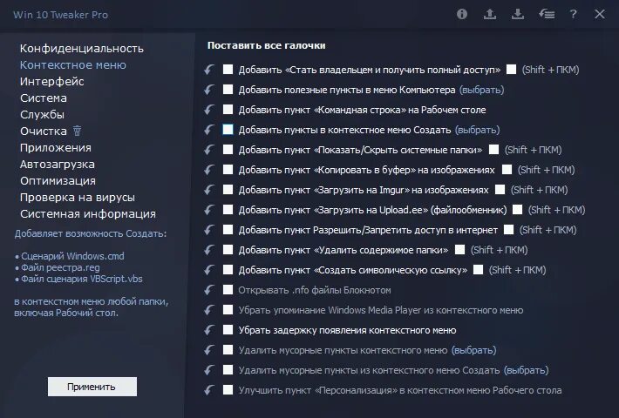Click the Применить button

pyautogui.click(x=92, y=387)
